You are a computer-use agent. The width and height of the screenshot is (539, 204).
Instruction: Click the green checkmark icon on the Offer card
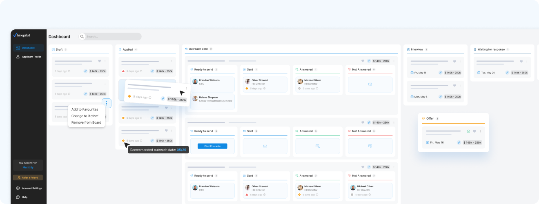[x=468, y=131]
